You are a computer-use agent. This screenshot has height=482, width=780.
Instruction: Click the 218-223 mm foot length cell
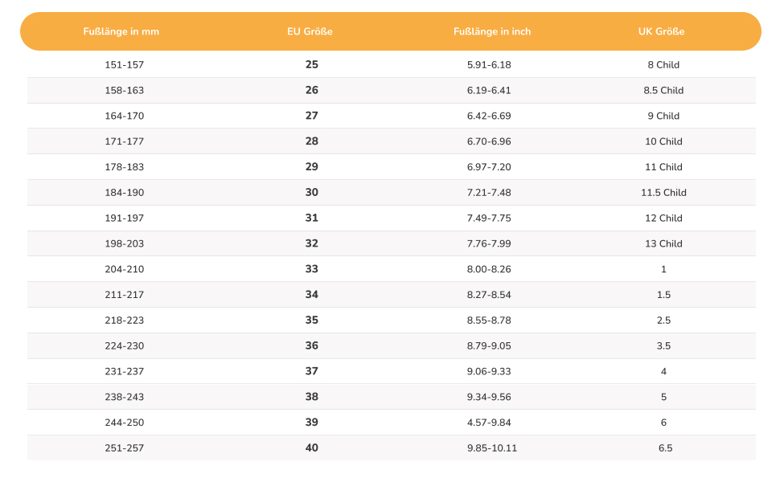click(x=125, y=321)
